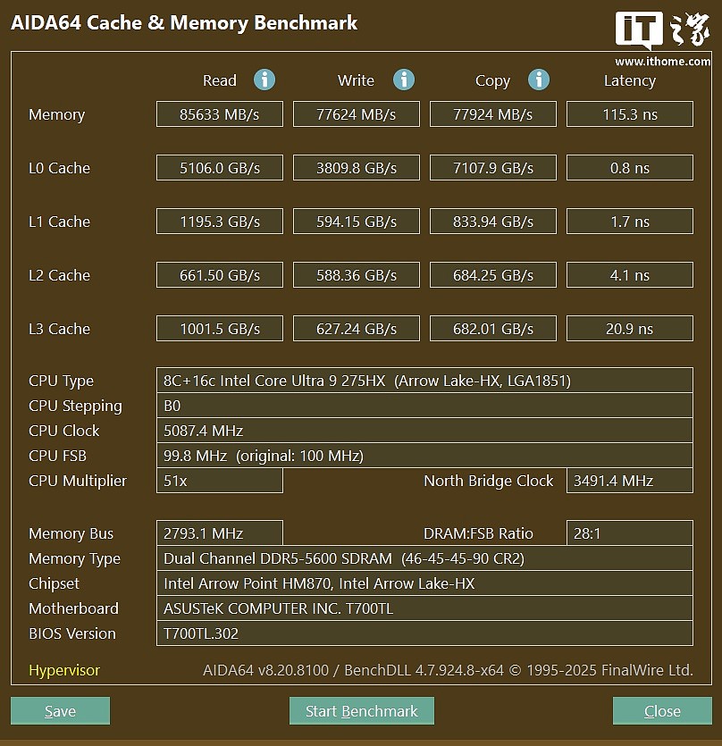
Task: Select the Memory Read 85633 MB/s field
Action: [220, 114]
